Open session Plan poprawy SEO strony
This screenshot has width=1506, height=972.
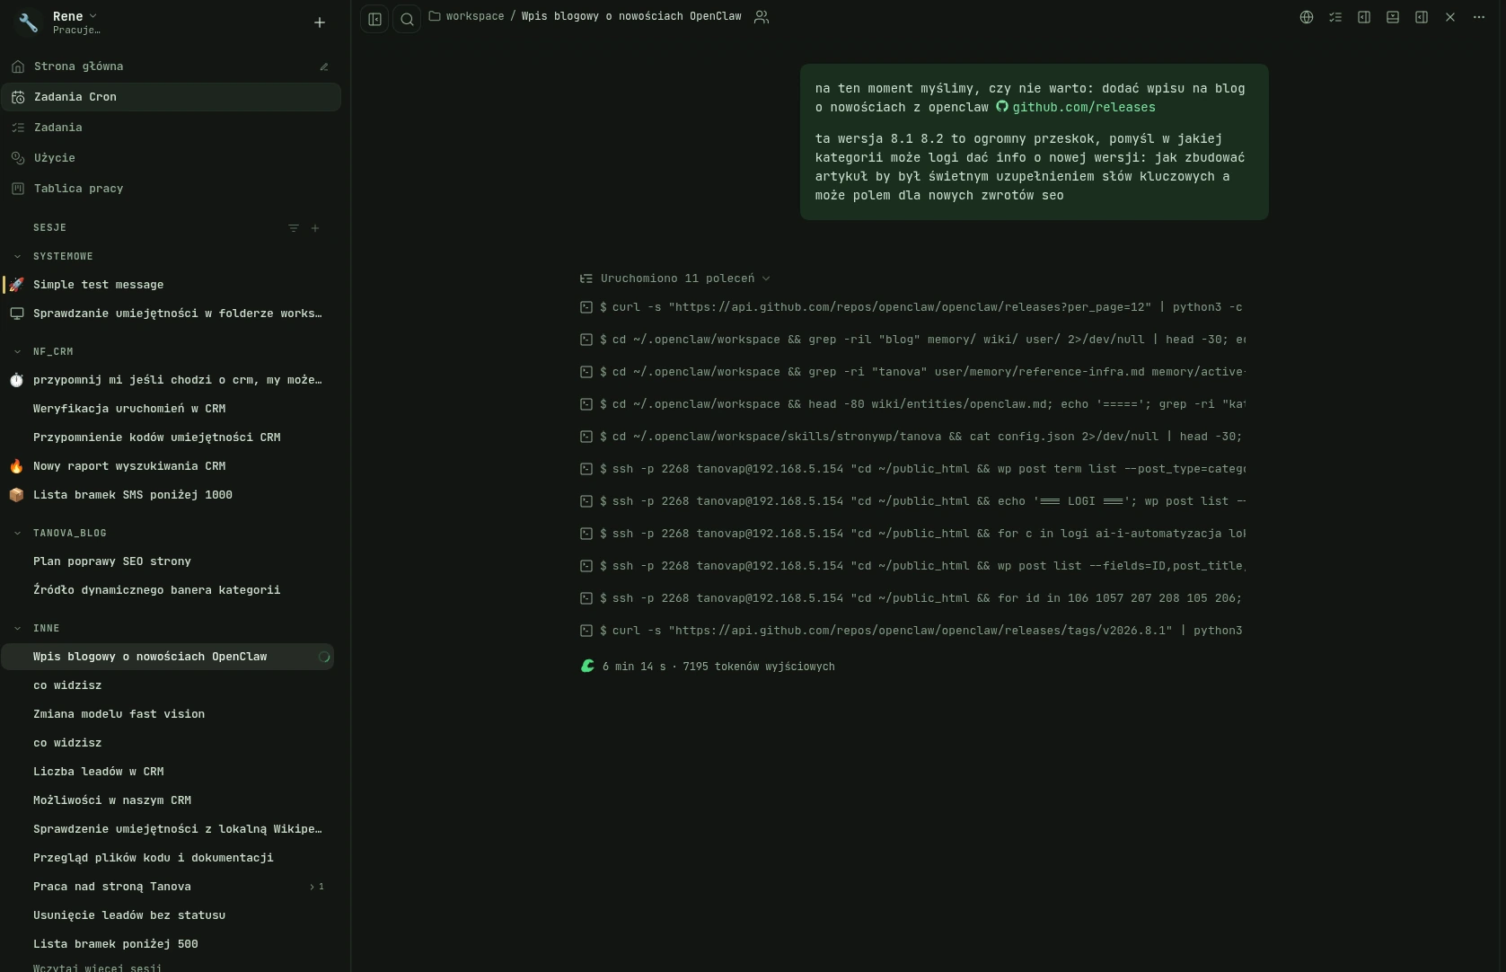(x=167, y=561)
